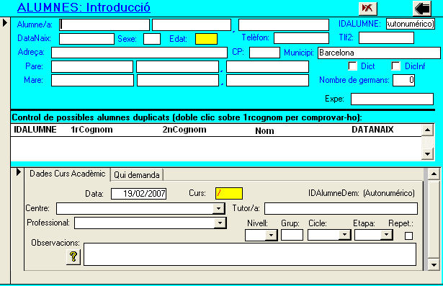Click the Expe input field

click(x=392, y=99)
